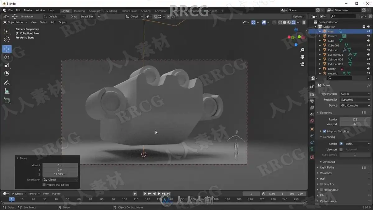Viewport: 373px width, 210px height.
Task: Open the Texture properties tab
Action: [312, 157]
